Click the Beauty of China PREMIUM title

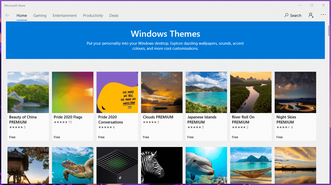(23, 119)
